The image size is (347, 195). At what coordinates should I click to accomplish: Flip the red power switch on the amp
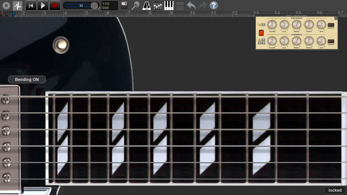point(261,32)
